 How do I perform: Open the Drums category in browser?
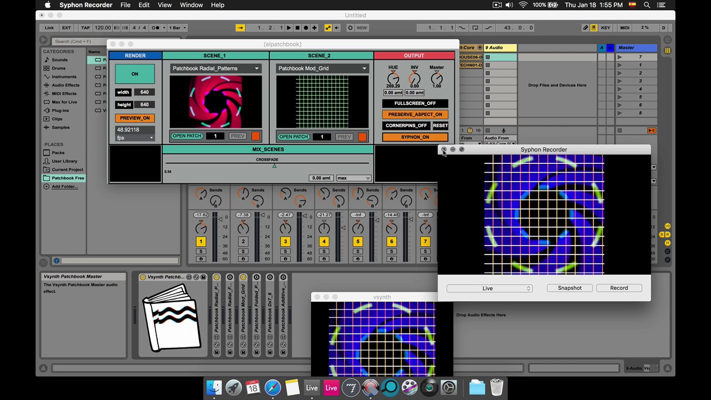click(x=58, y=68)
